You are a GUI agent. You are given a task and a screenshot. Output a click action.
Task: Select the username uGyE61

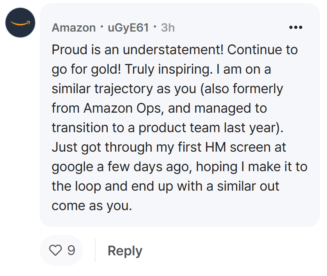128,28
